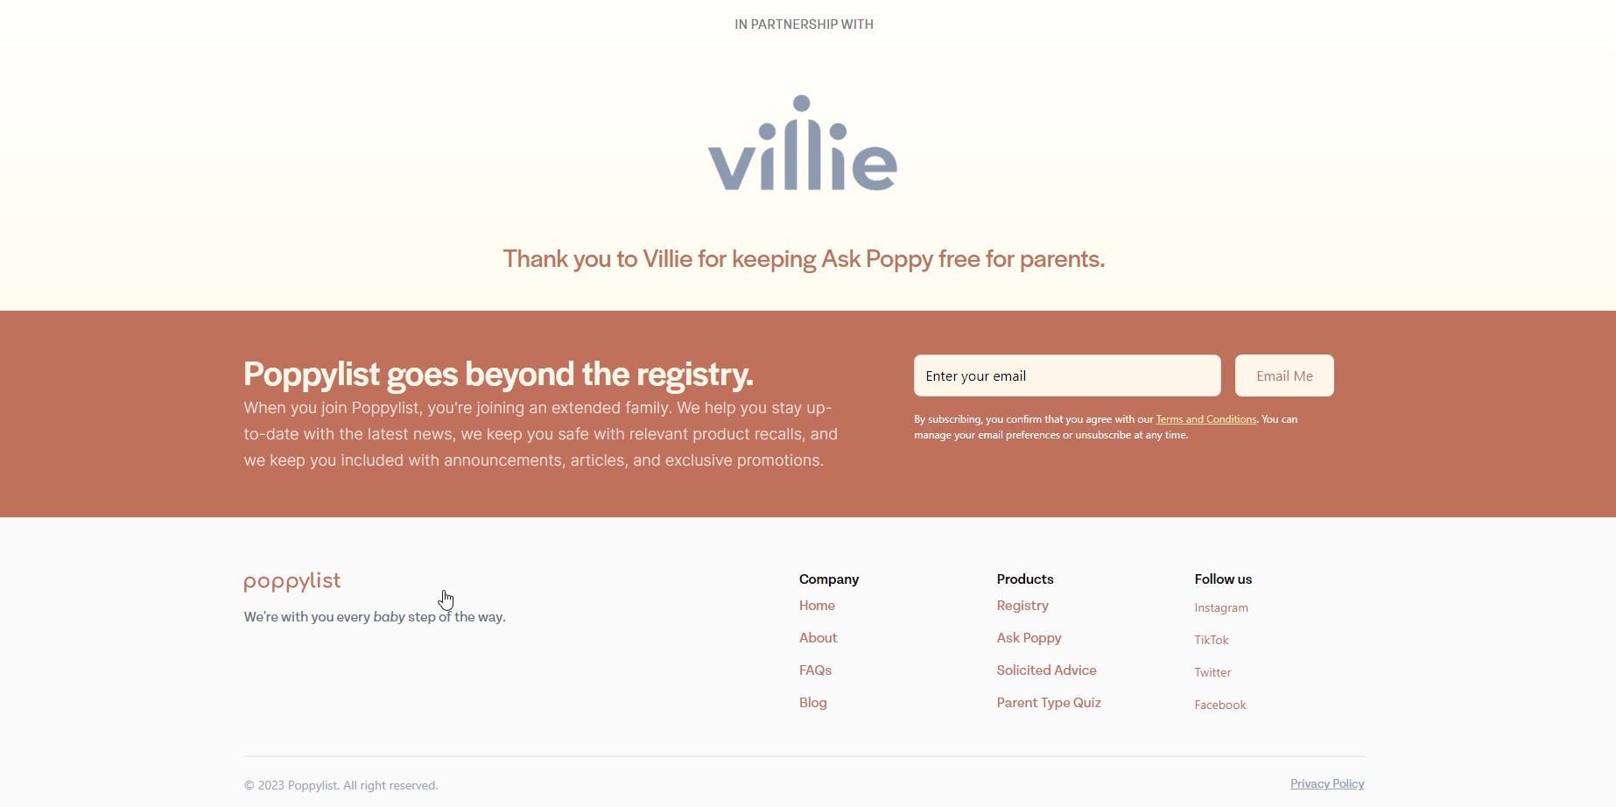Image resolution: width=1616 pixels, height=807 pixels.
Task: Select the Registry product link
Action: [1022, 606]
